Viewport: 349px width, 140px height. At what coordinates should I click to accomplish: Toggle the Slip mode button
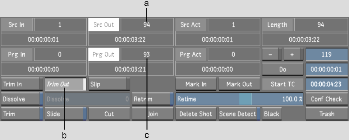pos(109,84)
